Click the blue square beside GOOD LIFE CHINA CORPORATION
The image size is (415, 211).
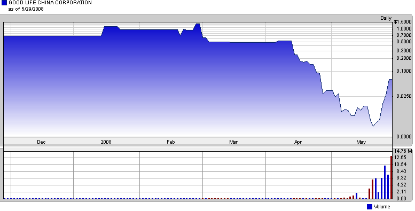[4, 3]
